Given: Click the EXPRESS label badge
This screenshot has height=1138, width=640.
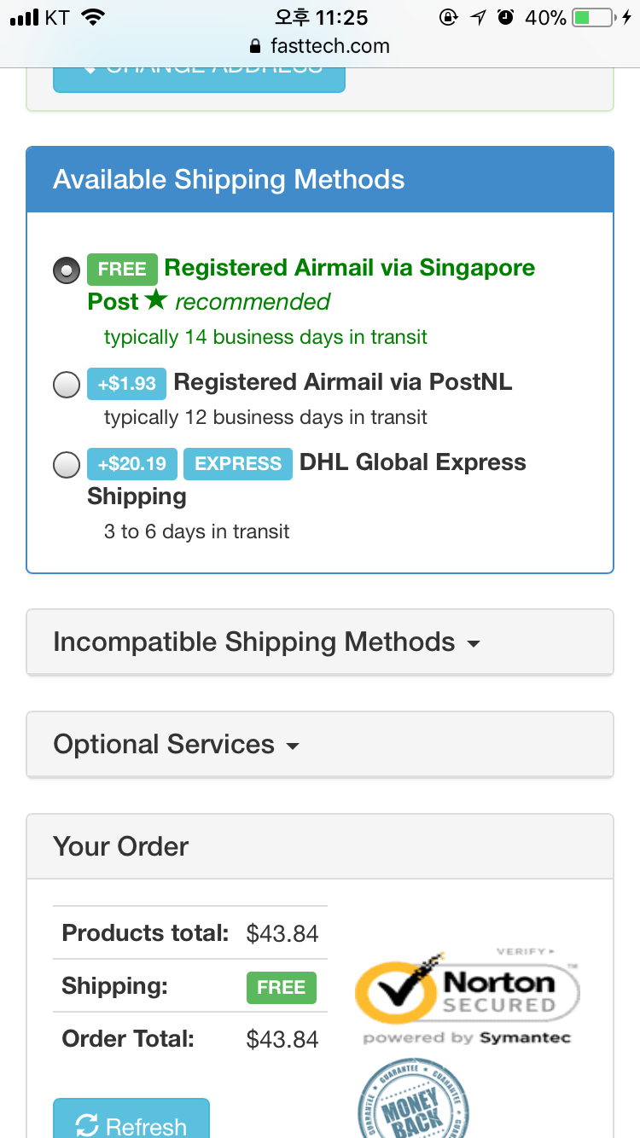Looking at the screenshot, I should click(238, 464).
